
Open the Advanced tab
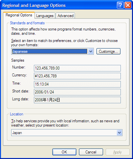pos(66,16)
